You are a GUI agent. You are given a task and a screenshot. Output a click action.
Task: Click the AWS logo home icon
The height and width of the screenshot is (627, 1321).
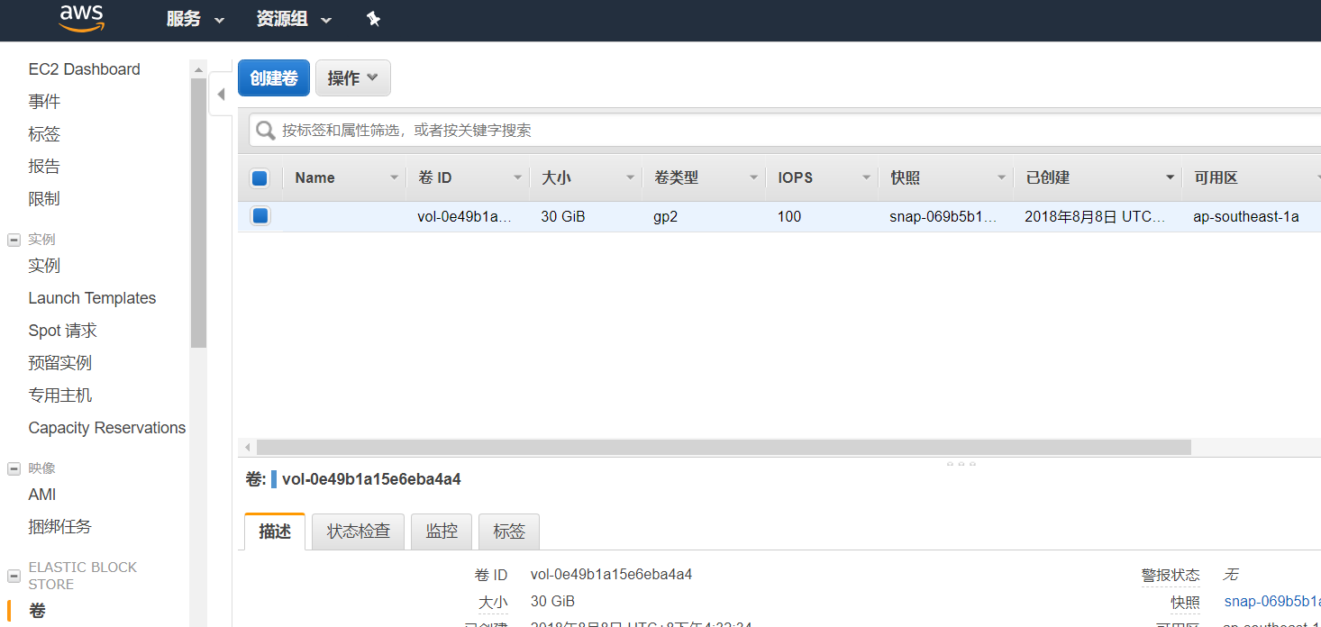pos(82,18)
